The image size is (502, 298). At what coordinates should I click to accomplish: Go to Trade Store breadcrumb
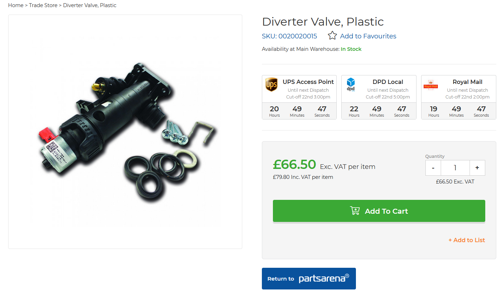click(43, 5)
